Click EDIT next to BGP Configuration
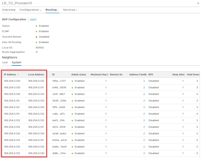The height and width of the screenshot is (158, 201). 33,20
